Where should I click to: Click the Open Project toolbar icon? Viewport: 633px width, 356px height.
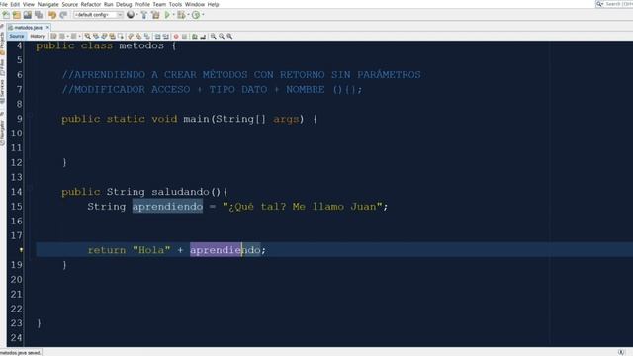(27, 15)
